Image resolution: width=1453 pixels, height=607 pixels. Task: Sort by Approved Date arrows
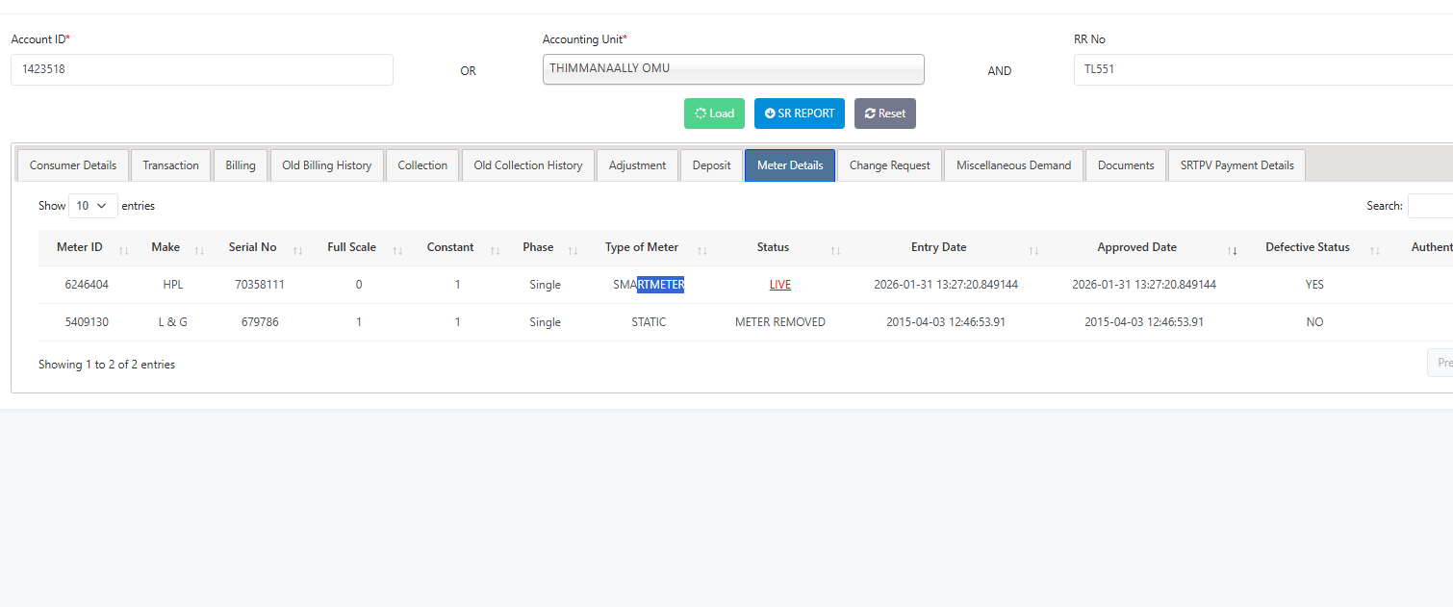1233,251
